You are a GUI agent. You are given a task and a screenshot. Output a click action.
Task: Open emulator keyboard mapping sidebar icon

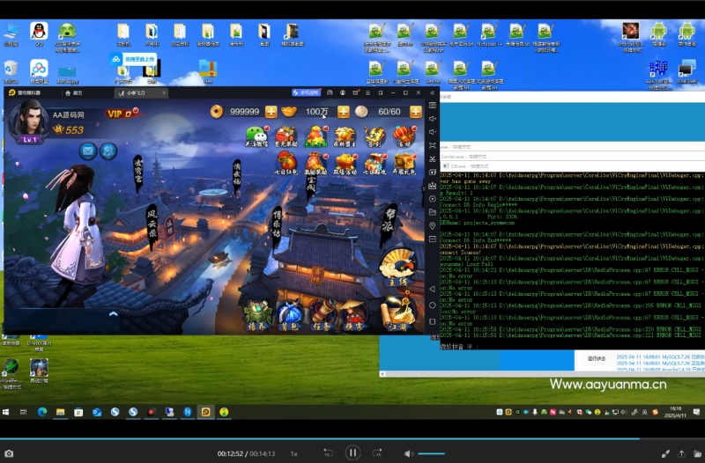coord(433,106)
